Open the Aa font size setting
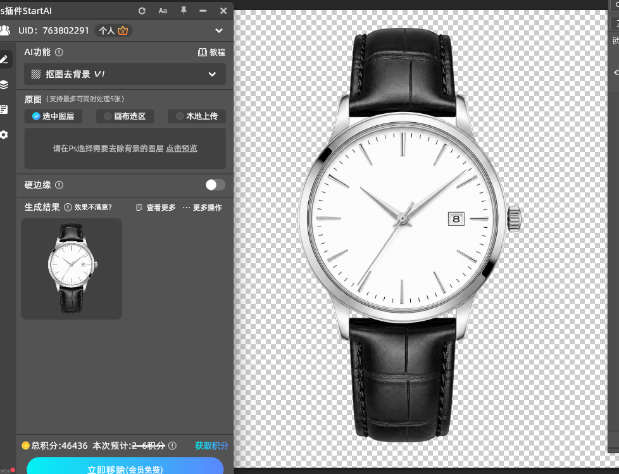Image resolution: width=619 pixels, height=474 pixels. point(163,11)
